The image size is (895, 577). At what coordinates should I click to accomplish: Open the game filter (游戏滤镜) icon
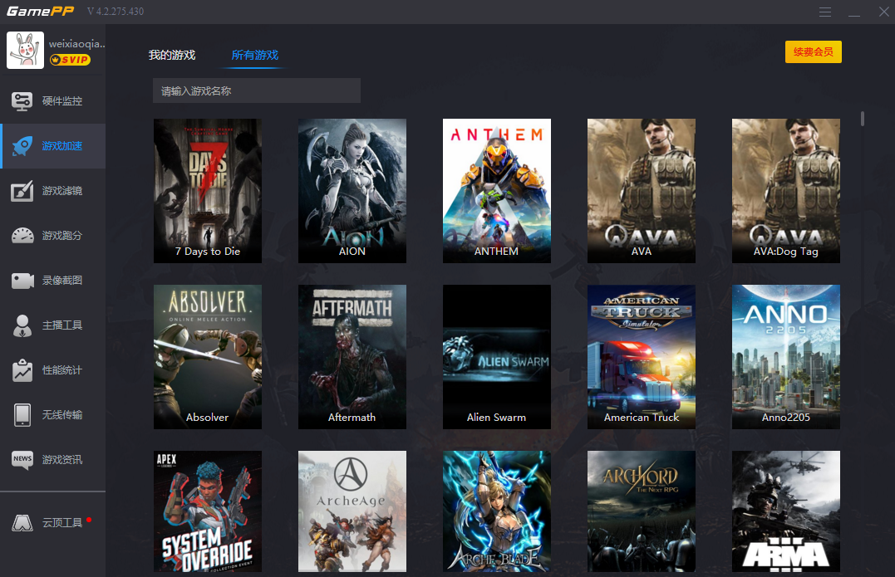pos(22,191)
